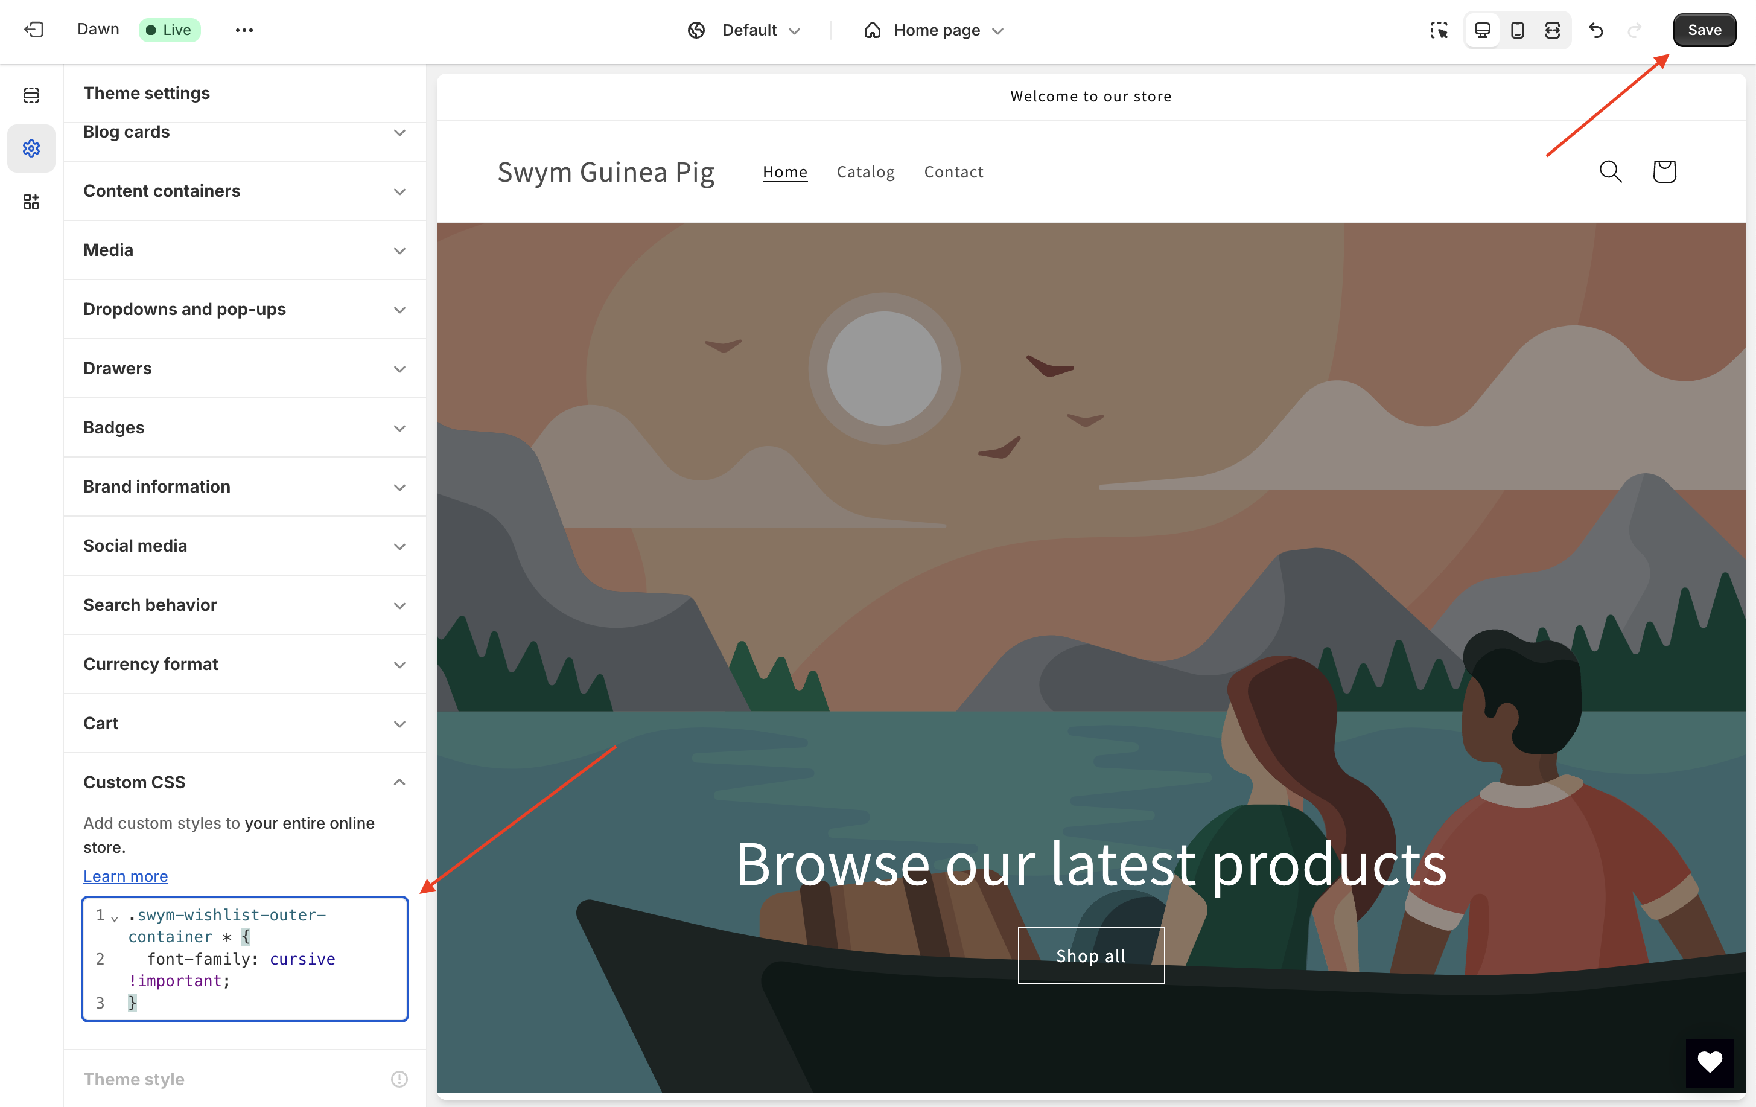The image size is (1756, 1107).
Task: Open the Contact menu link
Action: pyautogui.click(x=953, y=172)
